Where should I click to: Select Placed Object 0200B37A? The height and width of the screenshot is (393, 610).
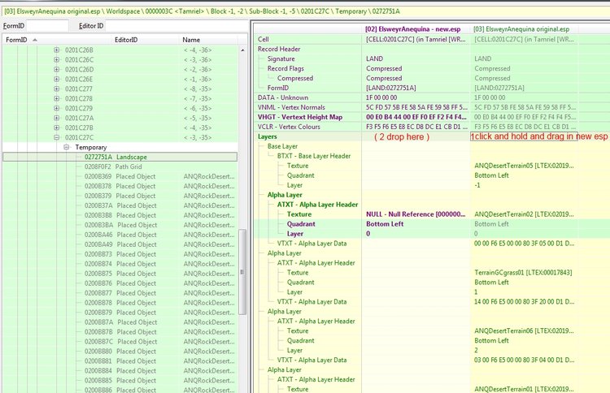120,205
